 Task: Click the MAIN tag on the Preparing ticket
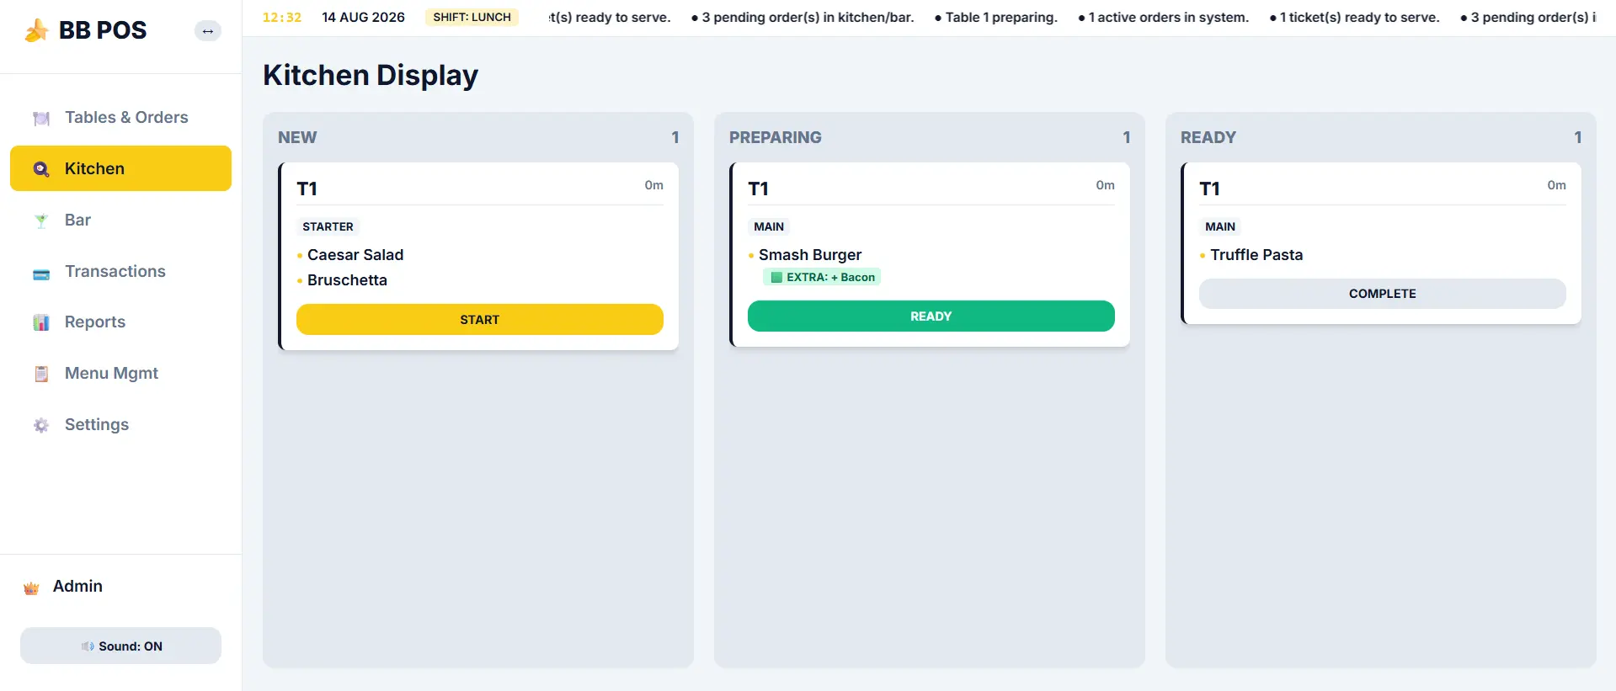[769, 226]
